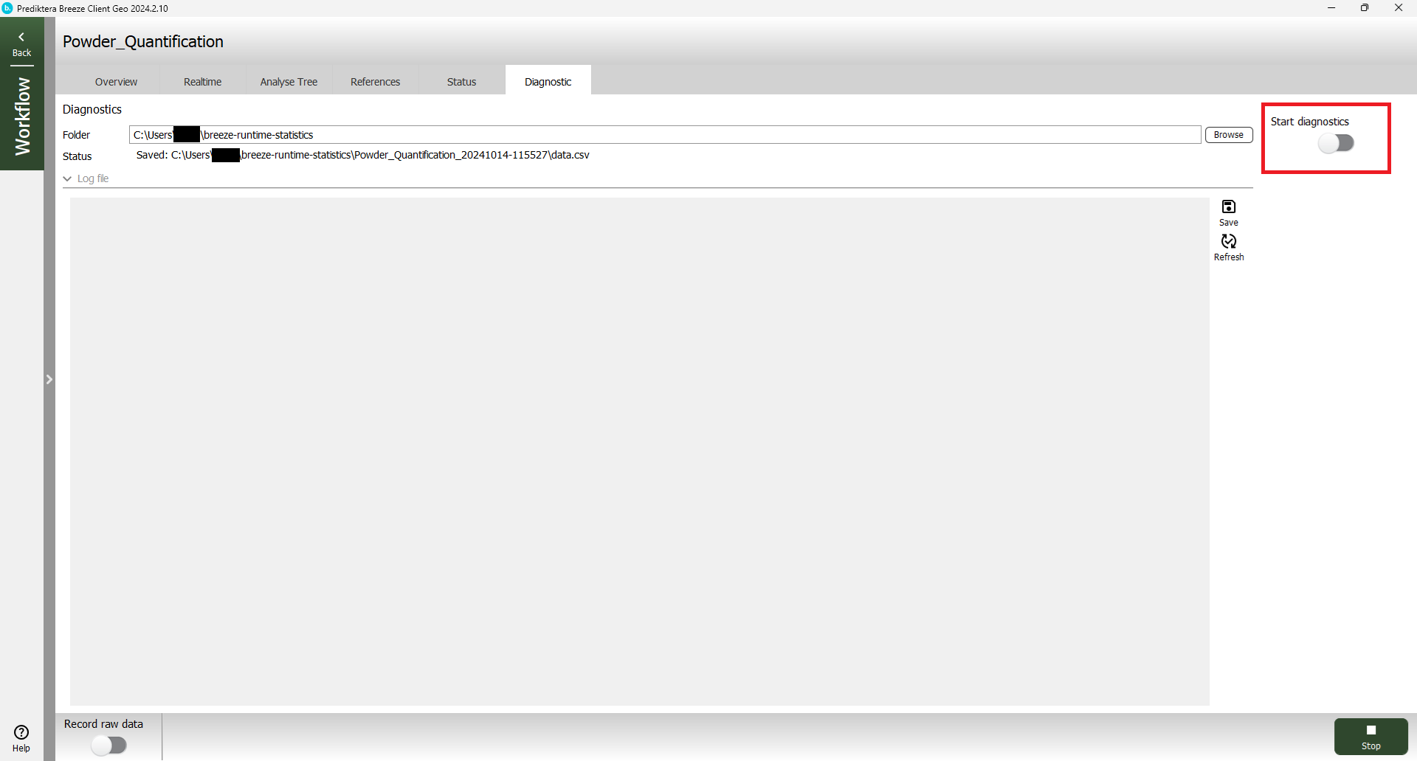Open the Status tab

tap(461, 82)
